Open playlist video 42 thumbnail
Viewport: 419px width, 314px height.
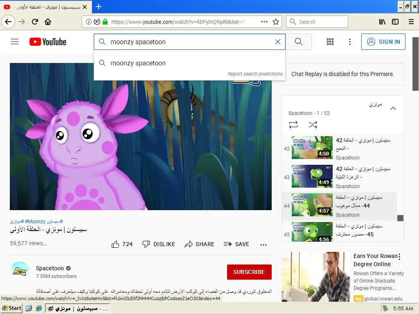(312, 148)
